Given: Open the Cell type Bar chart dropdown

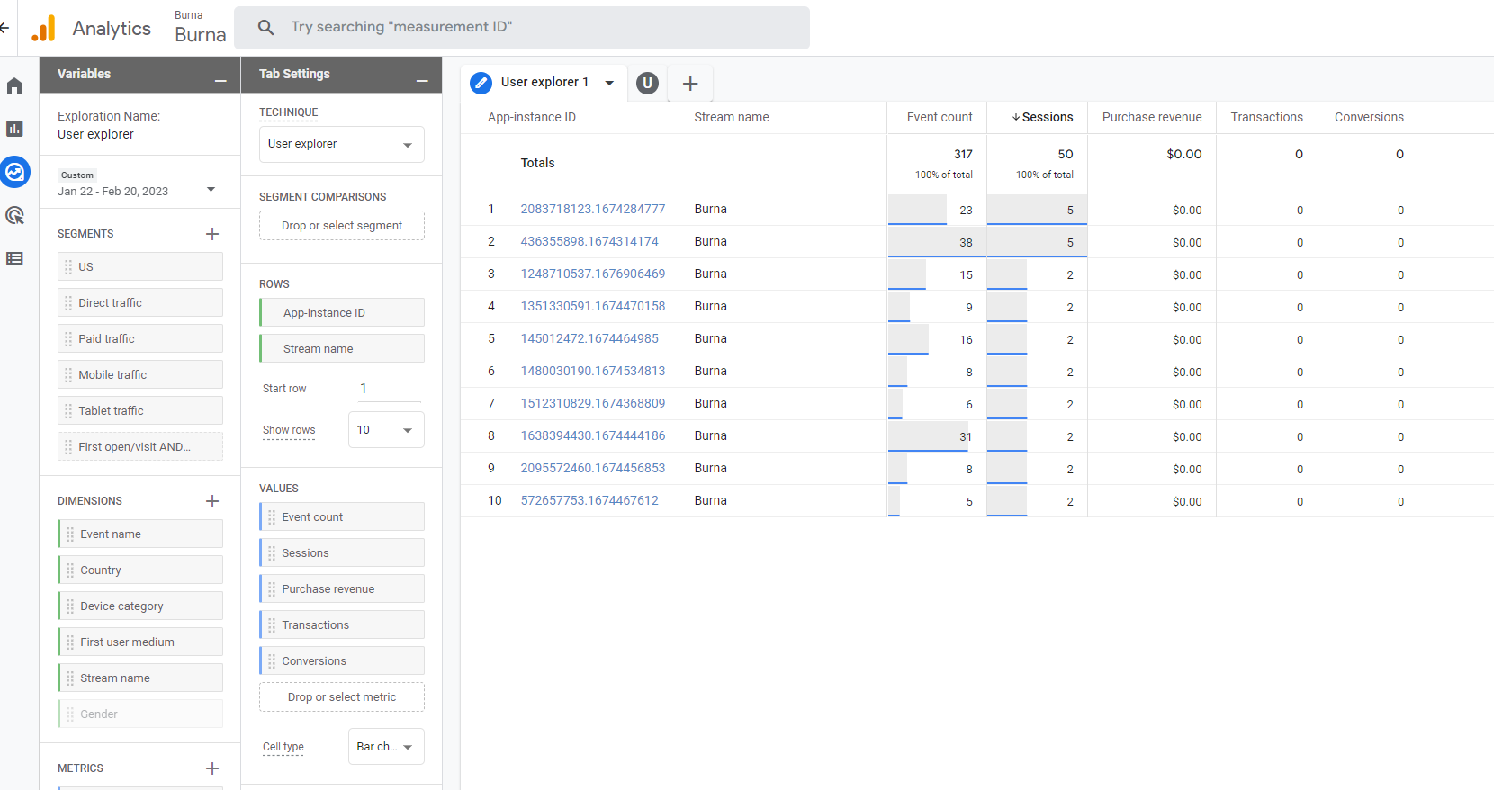Looking at the screenshot, I should pos(386,747).
